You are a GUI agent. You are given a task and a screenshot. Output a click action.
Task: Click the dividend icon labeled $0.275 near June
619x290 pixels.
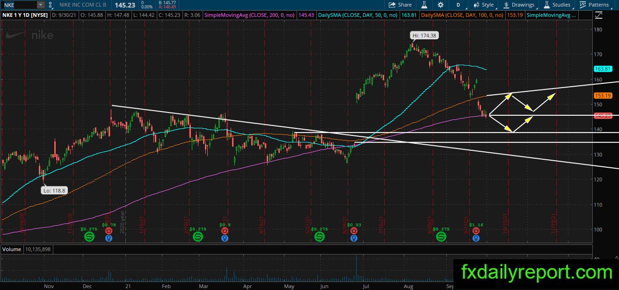coord(320,237)
